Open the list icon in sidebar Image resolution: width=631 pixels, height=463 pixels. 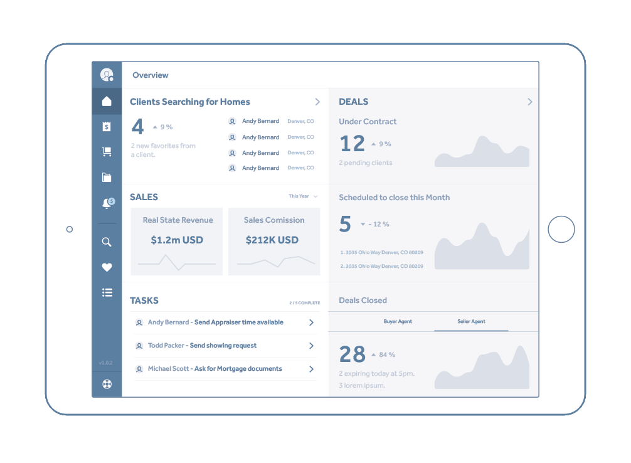(x=107, y=292)
